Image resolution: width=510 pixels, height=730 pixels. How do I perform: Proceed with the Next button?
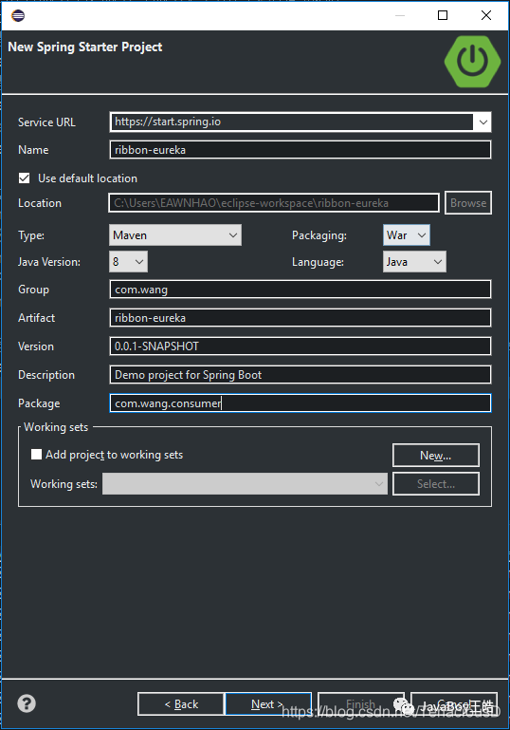(x=267, y=704)
